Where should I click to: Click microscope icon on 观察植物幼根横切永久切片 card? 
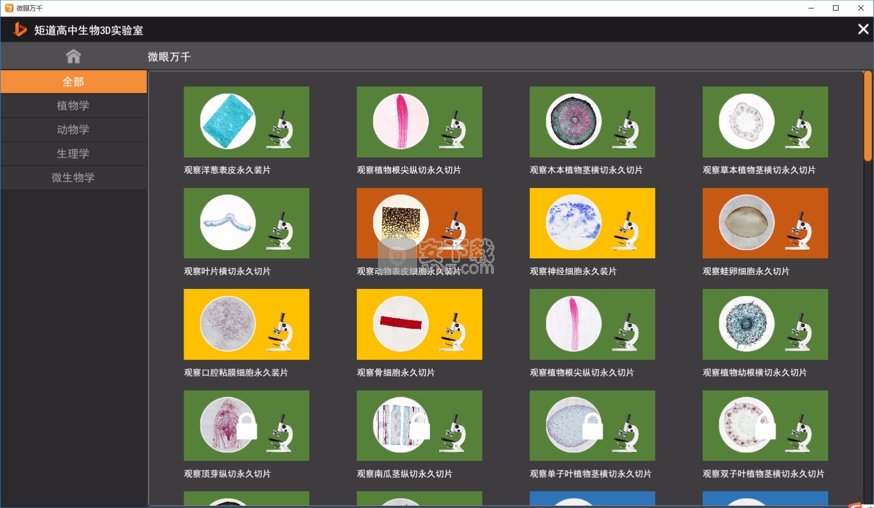click(799, 332)
